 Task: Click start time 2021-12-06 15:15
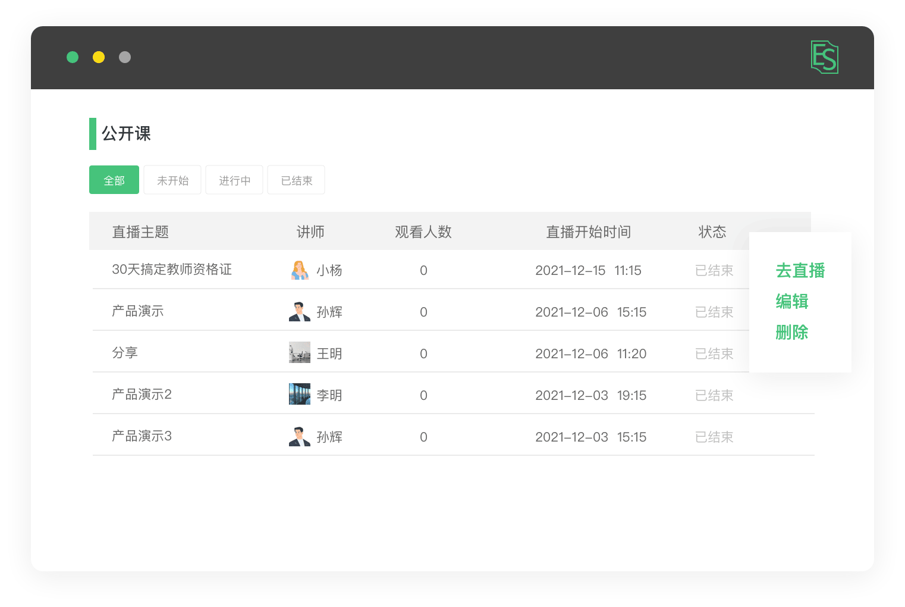(x=590, y=312)
